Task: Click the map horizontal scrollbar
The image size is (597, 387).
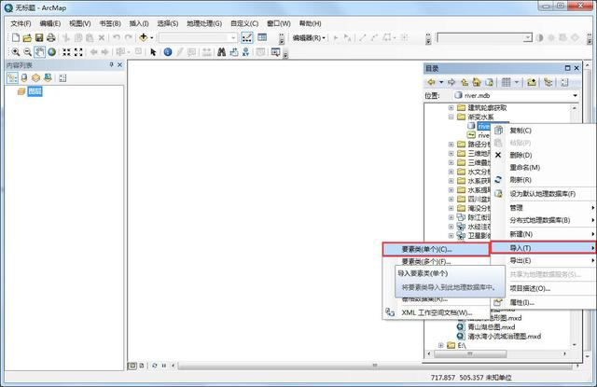Action: click(x=375, y=366)
